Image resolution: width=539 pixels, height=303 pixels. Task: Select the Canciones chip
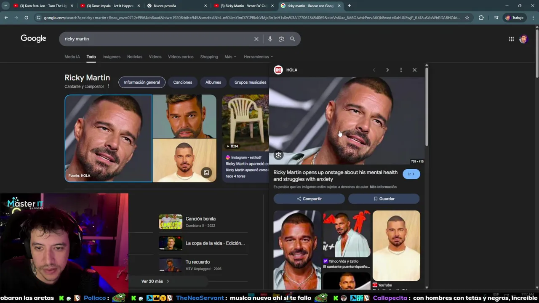(183, 82)
